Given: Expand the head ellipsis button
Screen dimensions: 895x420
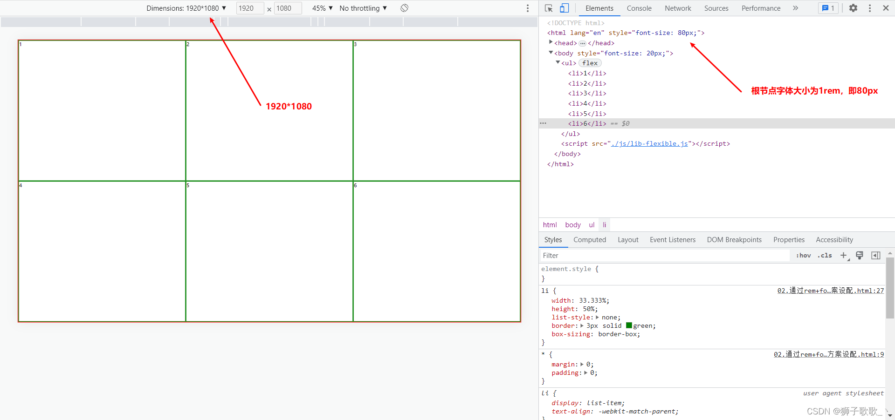Looking at the screenshot, I should coord(582,43).
